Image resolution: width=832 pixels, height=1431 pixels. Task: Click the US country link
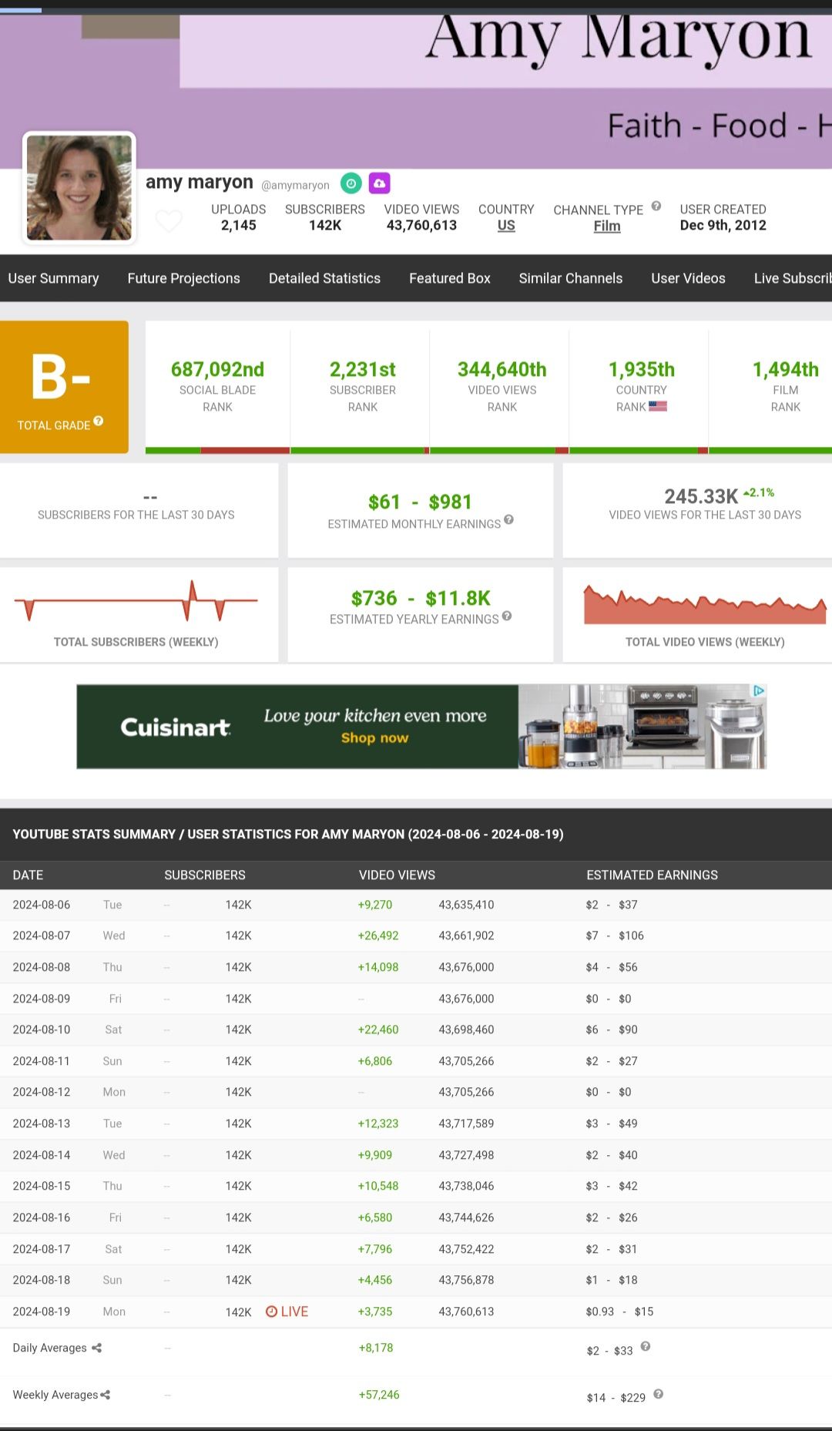coord(506,226)
